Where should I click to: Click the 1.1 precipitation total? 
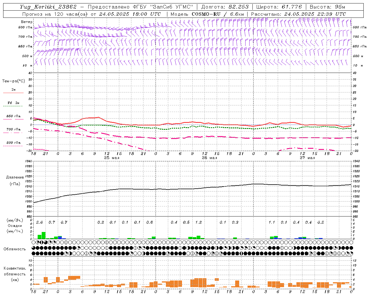click(x=272, y=223)
